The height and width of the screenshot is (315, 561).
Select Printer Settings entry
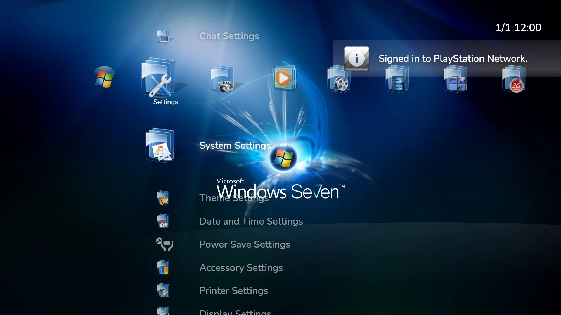(x=233, y=291)
